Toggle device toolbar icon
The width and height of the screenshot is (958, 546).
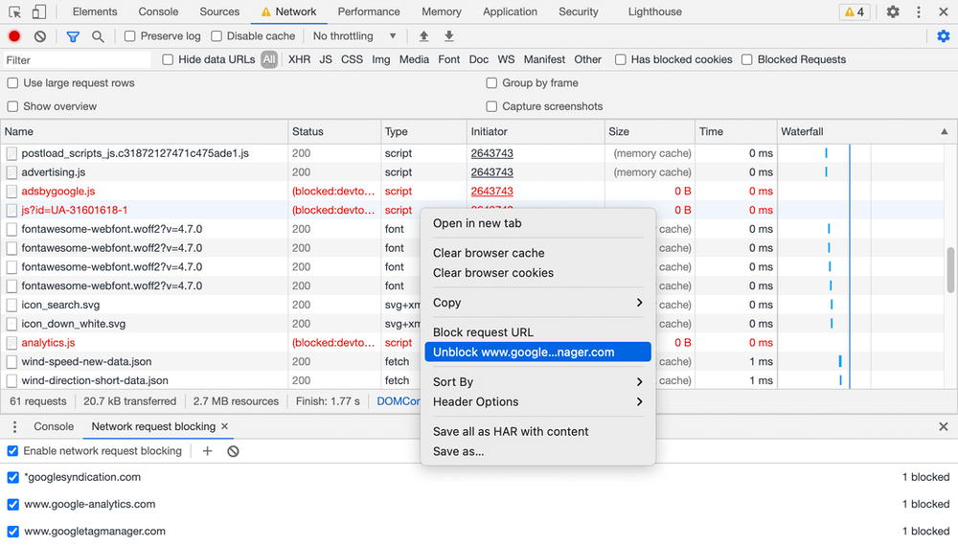[x=39, y=11]
